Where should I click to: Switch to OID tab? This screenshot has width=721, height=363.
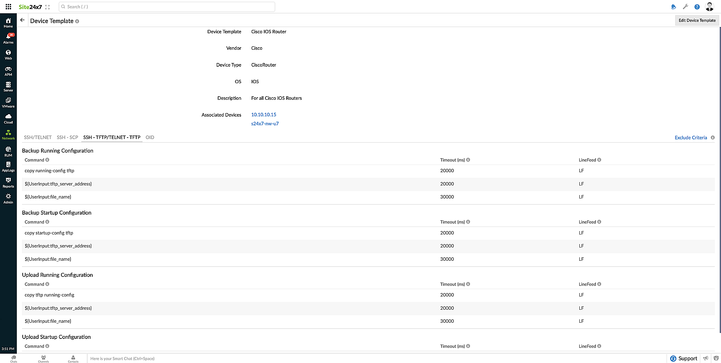point(150,137)
